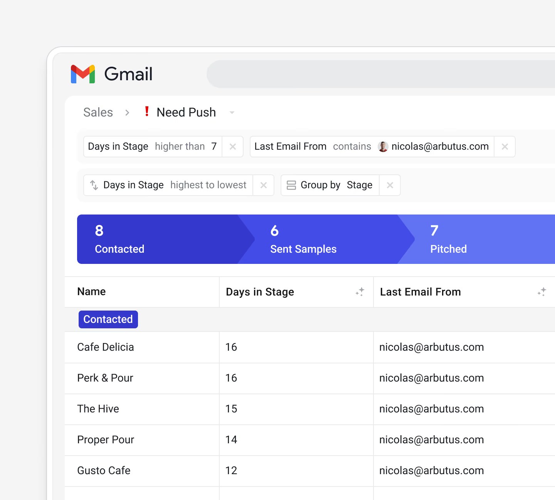Viewport: 555px width, 500px height.
Task: Open the Need Push view dropdown arrow
Action: pyautogui.click(x=232, y=113)
